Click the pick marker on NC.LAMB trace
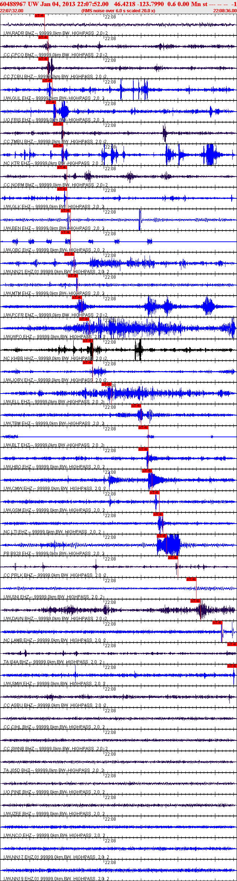 217,623
